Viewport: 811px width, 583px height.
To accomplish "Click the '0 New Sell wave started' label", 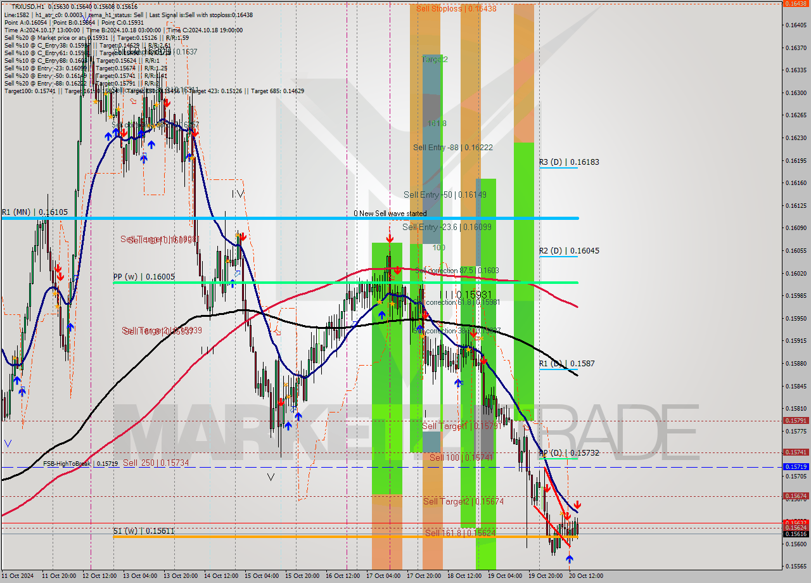I will pyautogui.click(x=390, y=214).
